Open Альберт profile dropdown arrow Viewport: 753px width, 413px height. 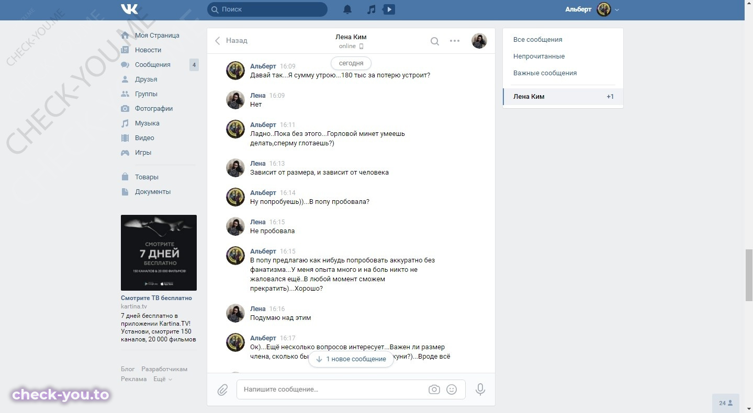point(617,10)
